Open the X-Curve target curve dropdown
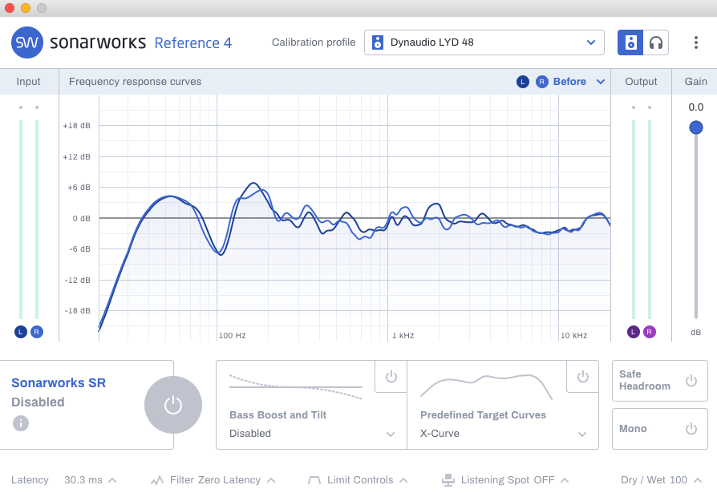 coord(503,434)
